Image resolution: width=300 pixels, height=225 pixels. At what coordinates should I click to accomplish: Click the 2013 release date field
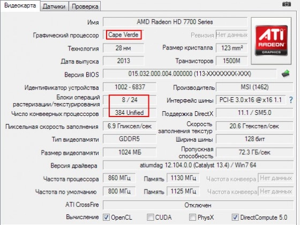tap(123, 61)
